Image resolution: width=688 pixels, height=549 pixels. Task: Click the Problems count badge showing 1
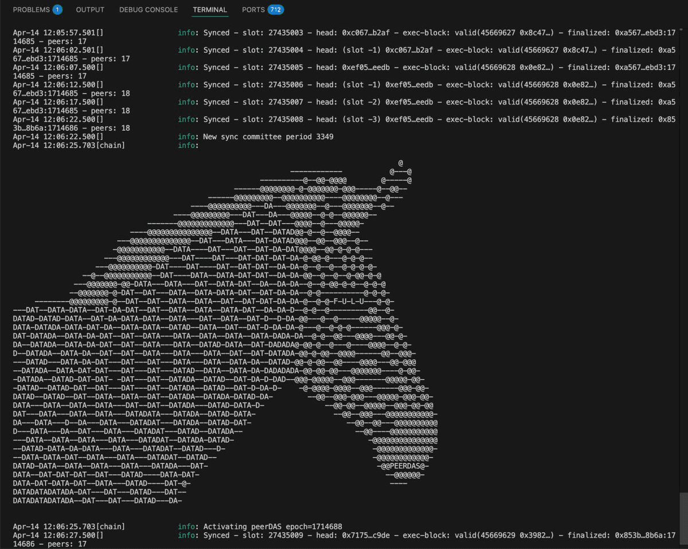tap(57, 10)
